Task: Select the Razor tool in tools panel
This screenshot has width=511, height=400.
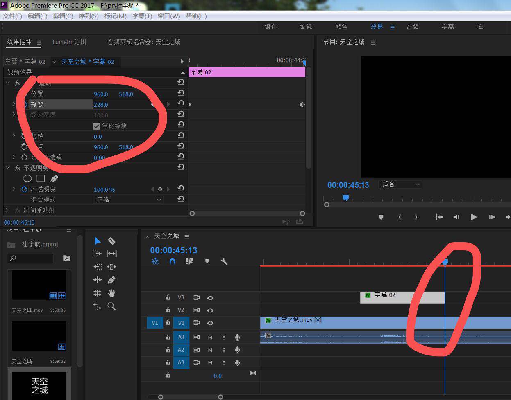Action: tap(111, 240)
